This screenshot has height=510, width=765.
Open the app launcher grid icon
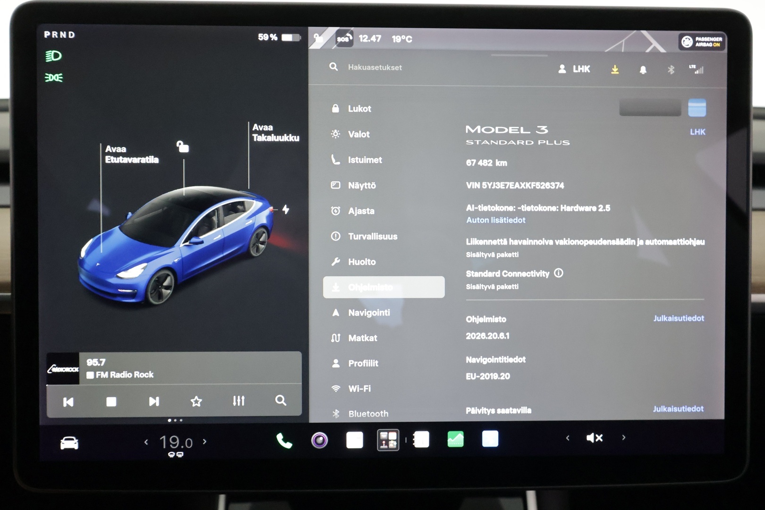pyautogui.click(x=388, y=440)
